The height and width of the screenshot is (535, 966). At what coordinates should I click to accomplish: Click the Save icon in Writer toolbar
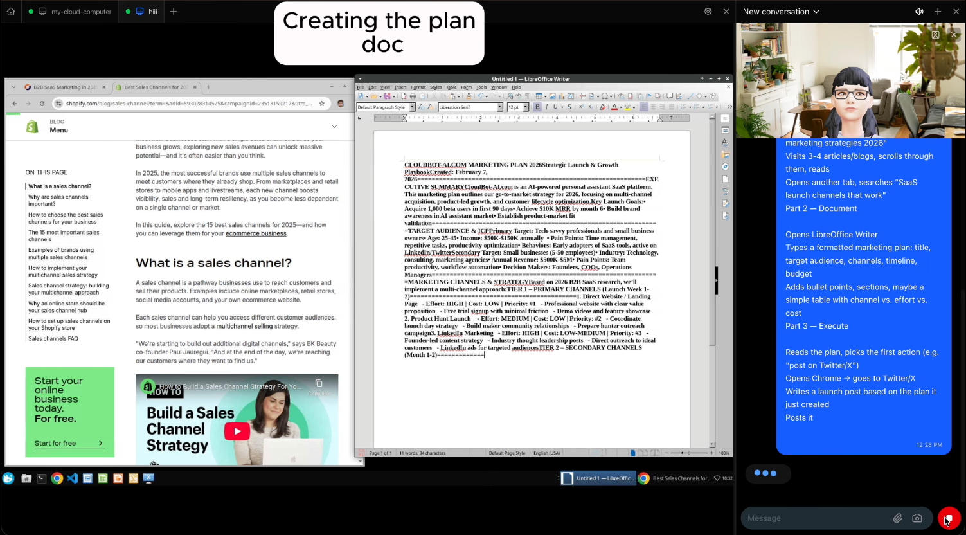pyautogui.click(x=387, y=96)
